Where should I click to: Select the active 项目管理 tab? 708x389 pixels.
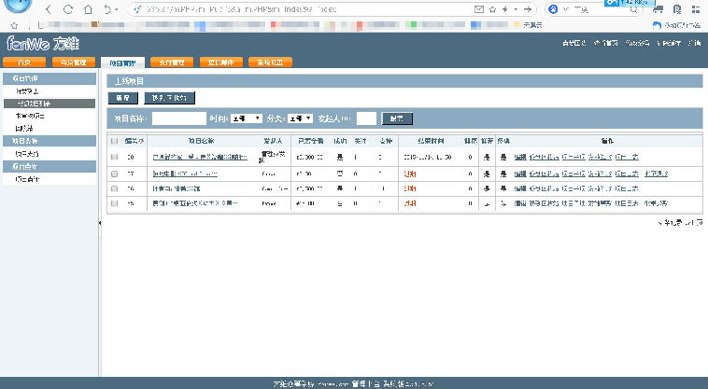click(122, 63)
